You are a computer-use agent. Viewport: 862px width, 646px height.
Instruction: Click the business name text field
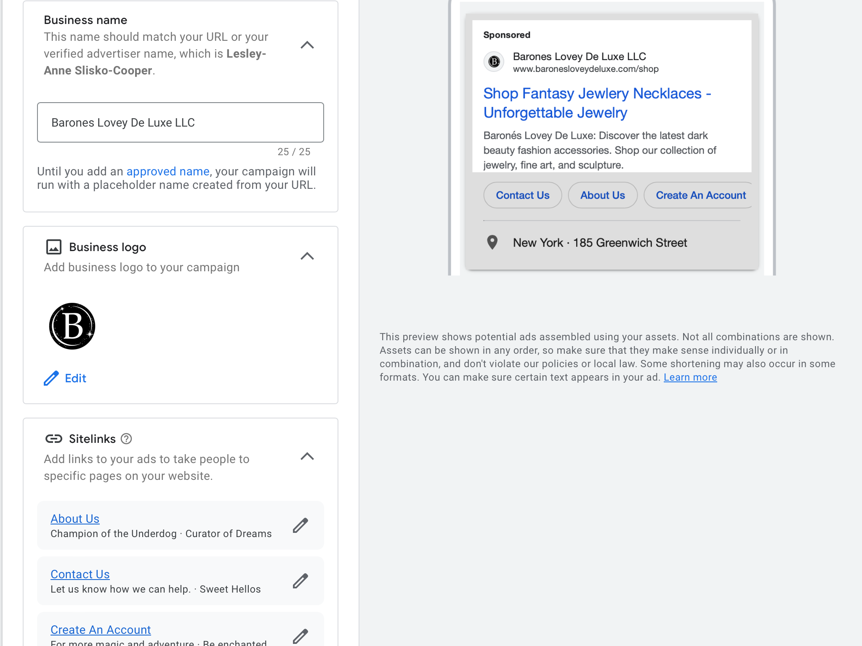point(180,122)
